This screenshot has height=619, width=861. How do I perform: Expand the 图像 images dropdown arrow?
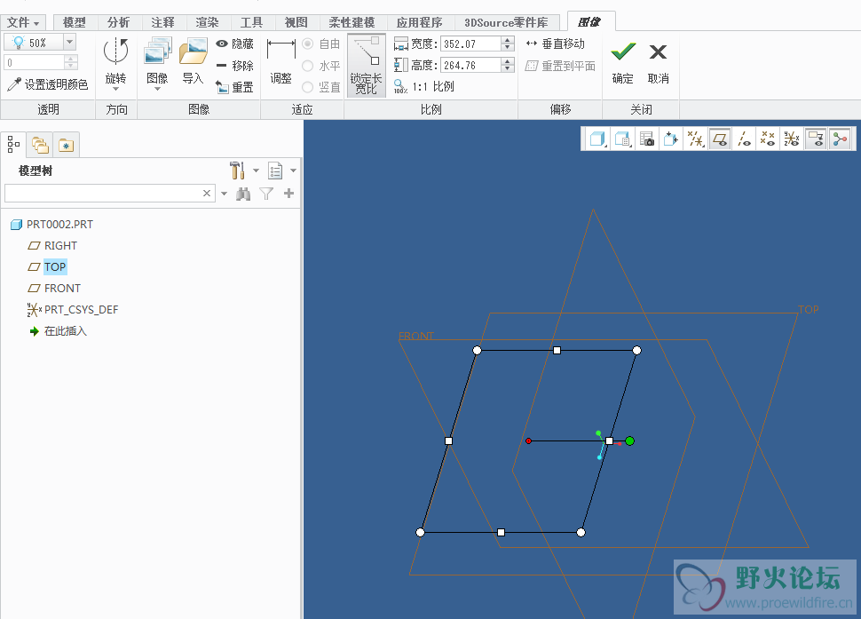(158, 89)
